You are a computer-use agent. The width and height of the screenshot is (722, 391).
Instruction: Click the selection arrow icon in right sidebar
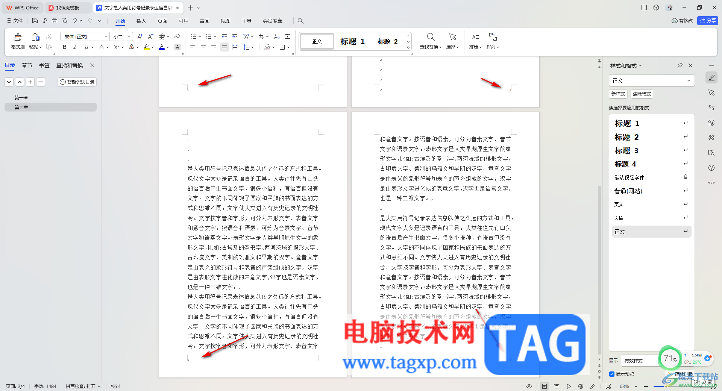tap(711, 92)
